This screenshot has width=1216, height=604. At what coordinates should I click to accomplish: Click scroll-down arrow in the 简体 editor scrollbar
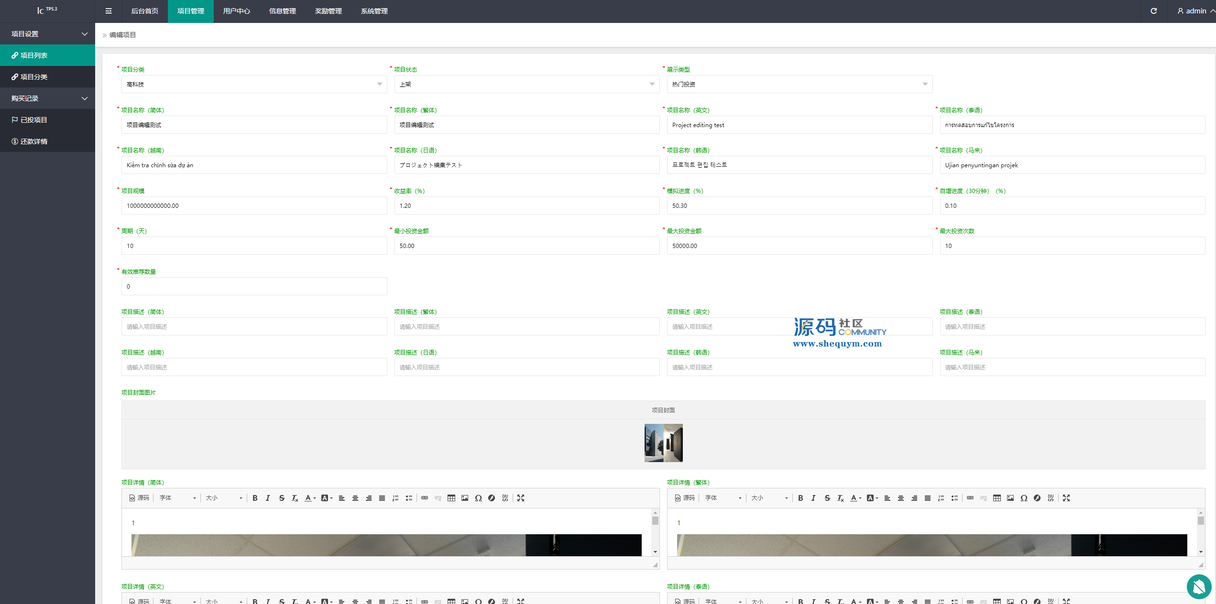655,552
